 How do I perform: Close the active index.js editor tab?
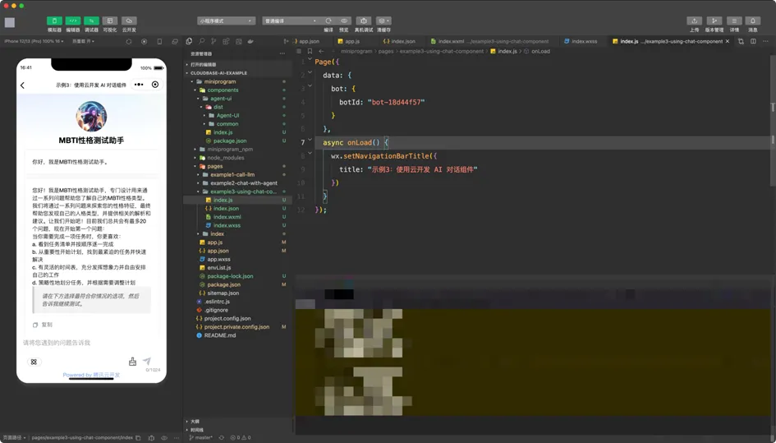[x=727, y=42]
